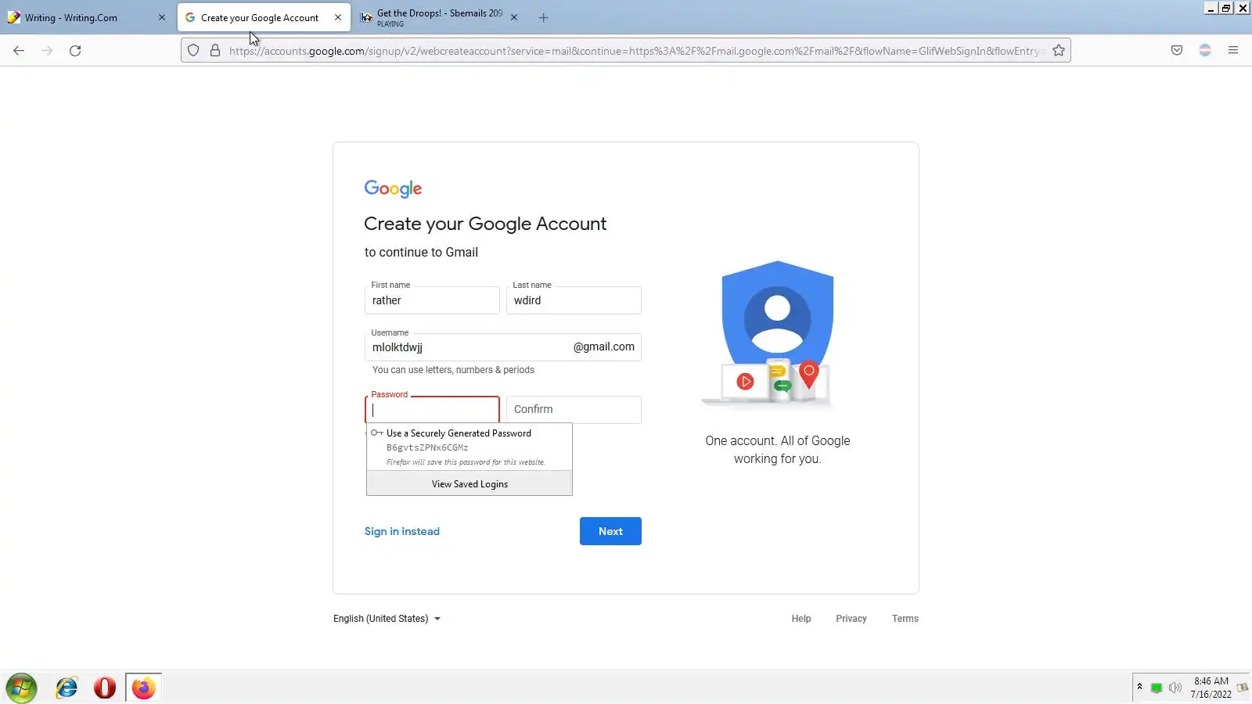Restore down the Firefox window
This screenshot has height=704, width=1252.
pyautogui.click(x=1226, y=8)
